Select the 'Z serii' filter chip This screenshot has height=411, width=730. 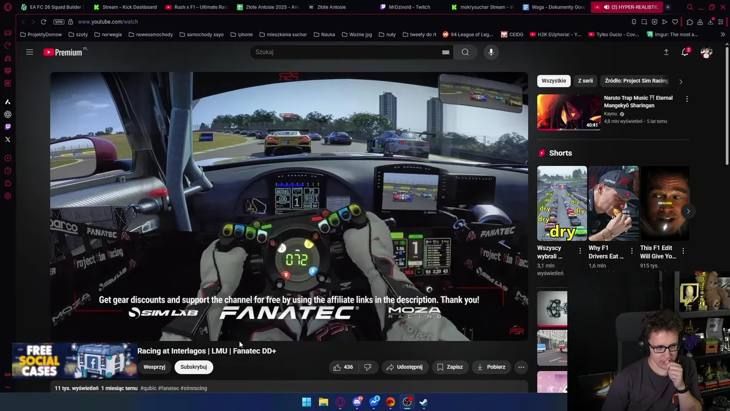(585, 80)
